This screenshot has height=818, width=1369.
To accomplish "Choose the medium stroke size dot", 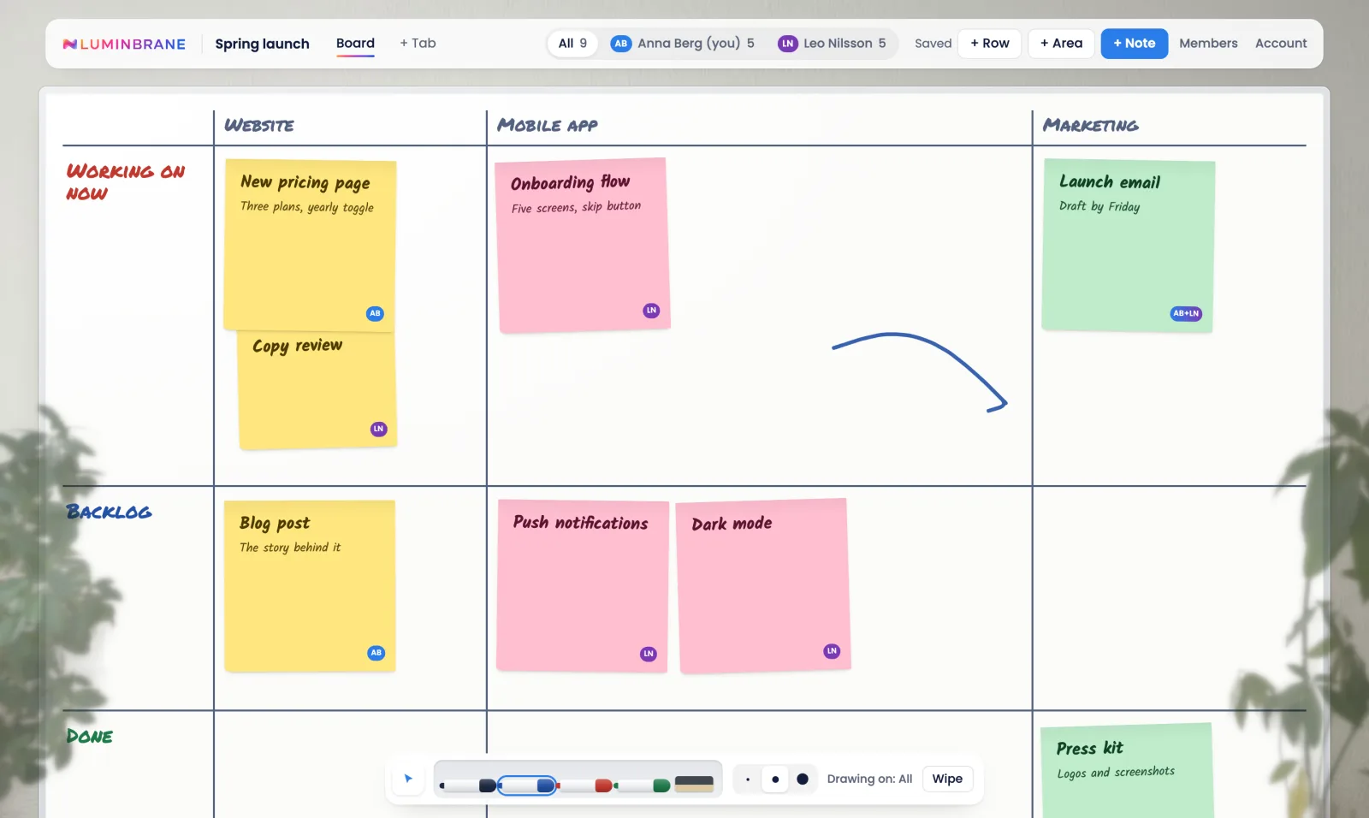I will 775,779.
